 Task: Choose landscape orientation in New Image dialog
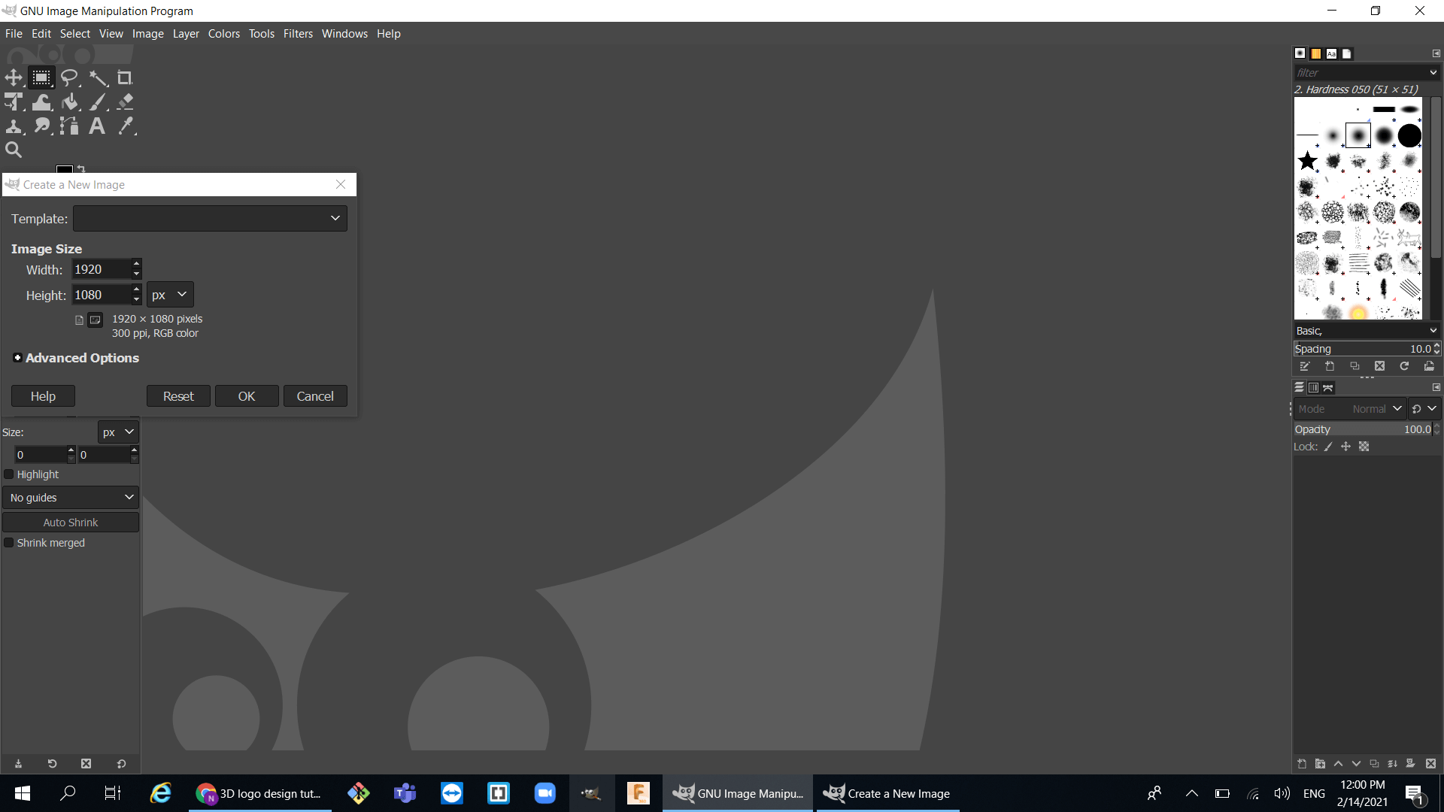96,320
